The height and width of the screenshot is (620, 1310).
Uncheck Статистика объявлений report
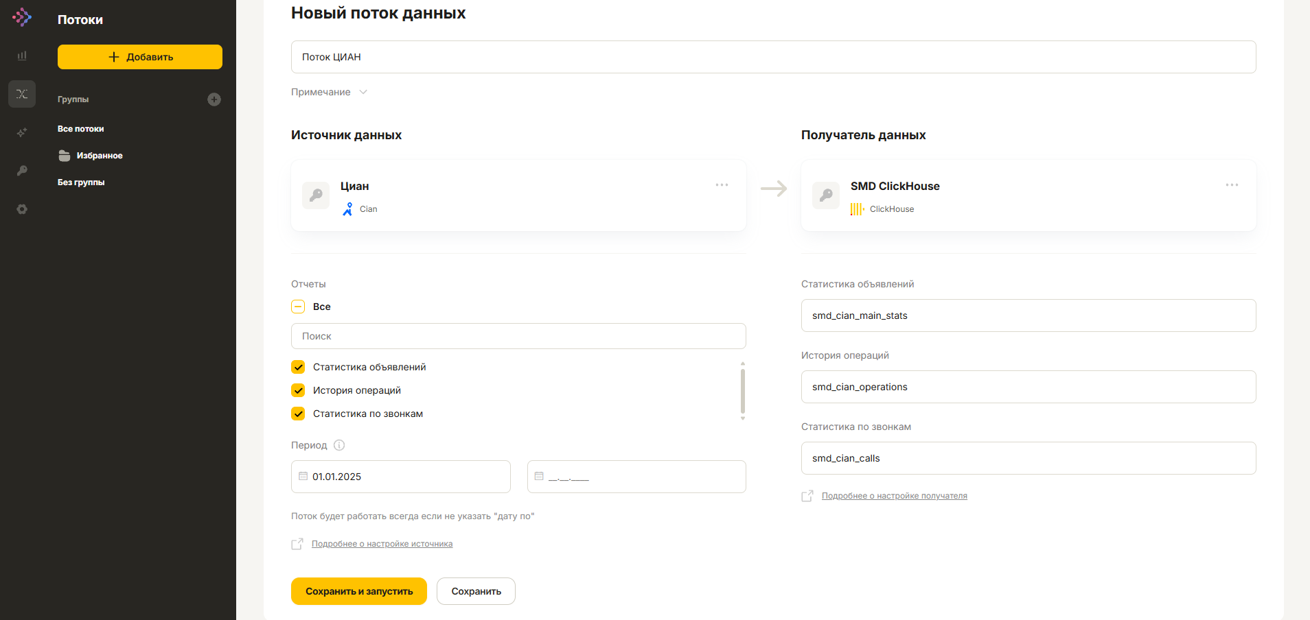coord(298,367)
